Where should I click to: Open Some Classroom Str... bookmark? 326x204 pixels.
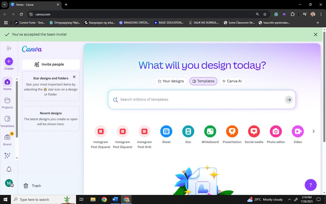(239, 23)
